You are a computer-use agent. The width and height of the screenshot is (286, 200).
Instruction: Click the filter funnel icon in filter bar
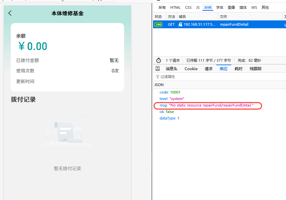pos(157,76)
